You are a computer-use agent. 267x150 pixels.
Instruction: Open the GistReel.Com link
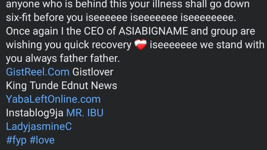point(38,72)
